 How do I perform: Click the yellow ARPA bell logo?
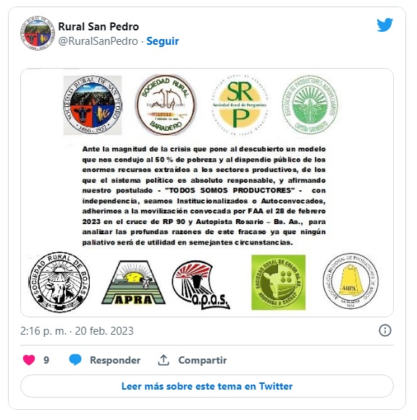coord(351,281)
